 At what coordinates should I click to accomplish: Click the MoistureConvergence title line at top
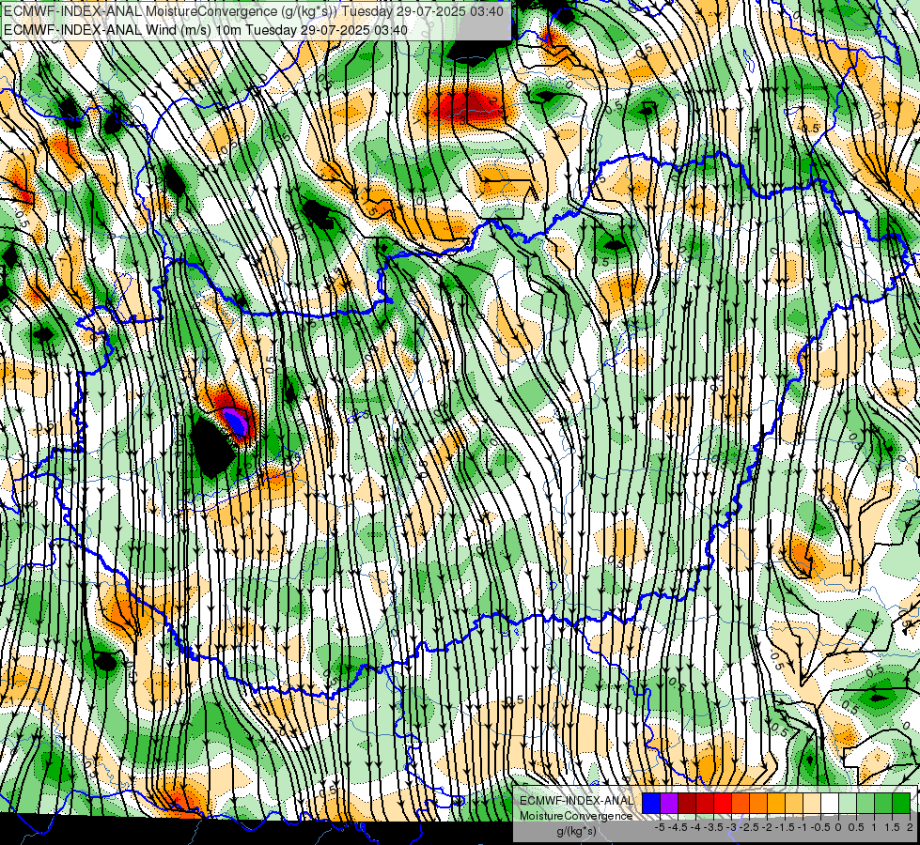(254, 11)
